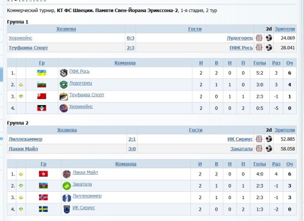Screen dimensions: 304x221
Task: Click Ukraine flag next to ПФК Рось
Action: click(41, 73)
